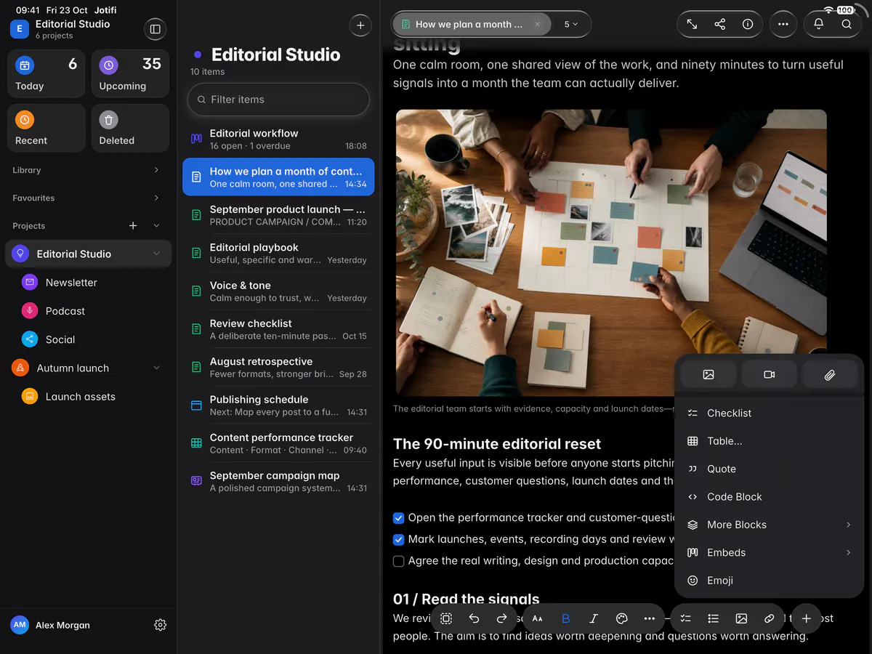This screenshot has height=654, width=872.
Task: Expand the Library section
Action: tap(156, 170)
